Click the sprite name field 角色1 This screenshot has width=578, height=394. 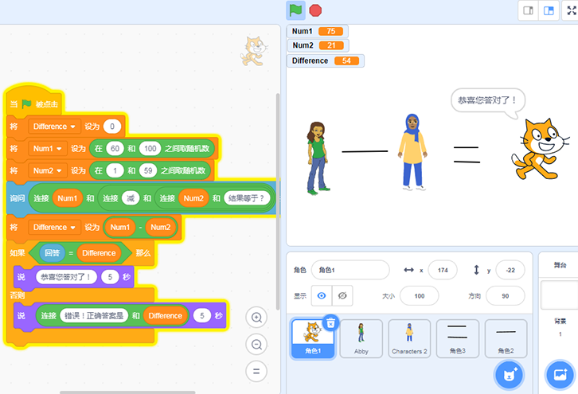pos(350,270)
